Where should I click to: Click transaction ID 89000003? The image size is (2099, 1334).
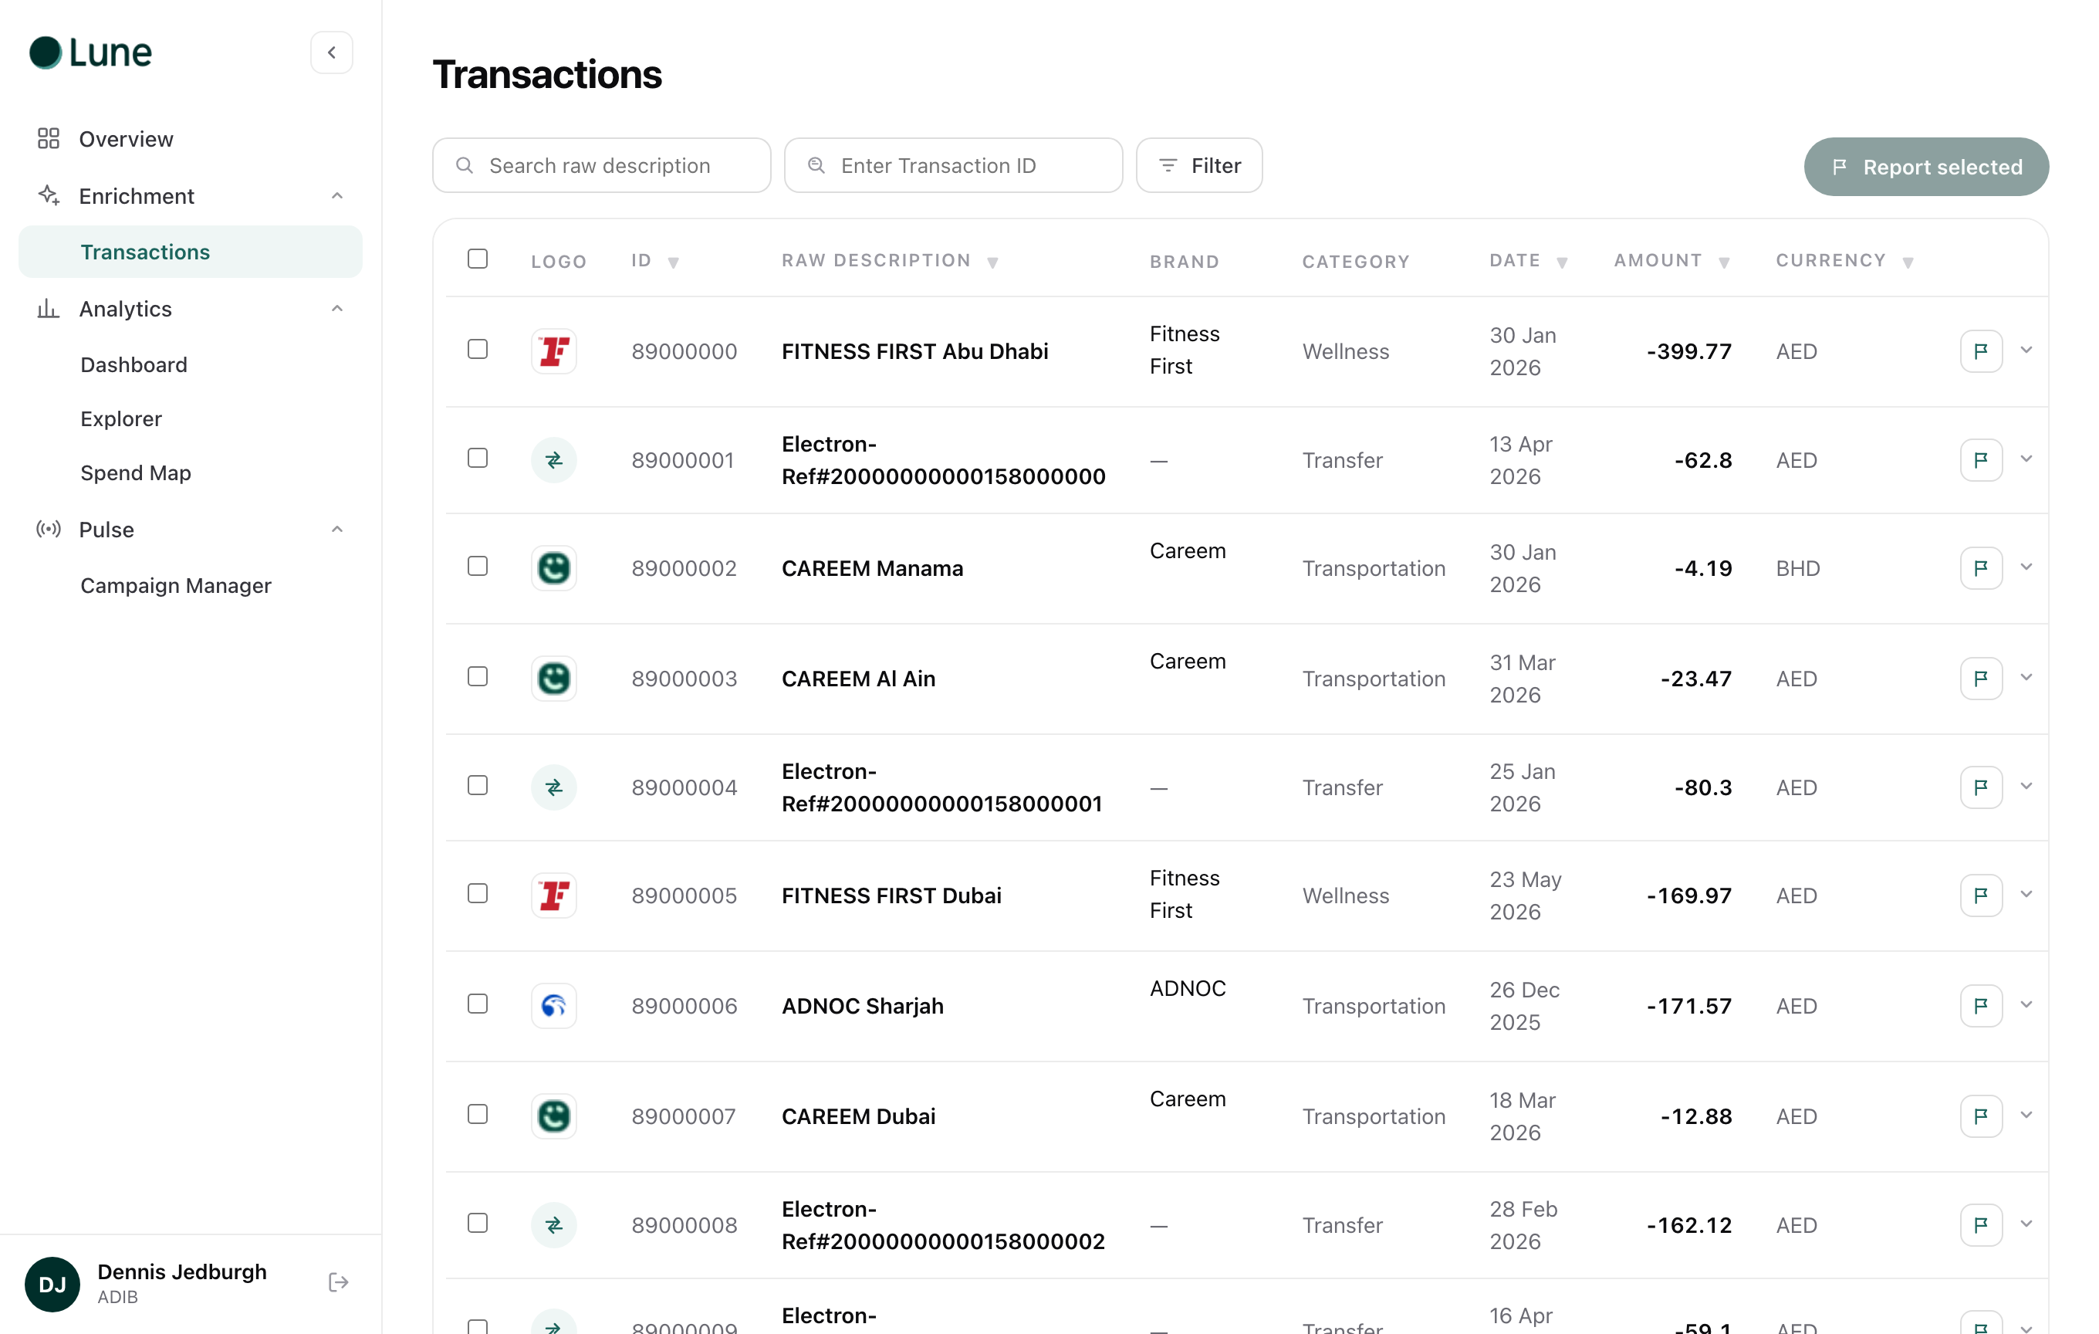point(684,679)
